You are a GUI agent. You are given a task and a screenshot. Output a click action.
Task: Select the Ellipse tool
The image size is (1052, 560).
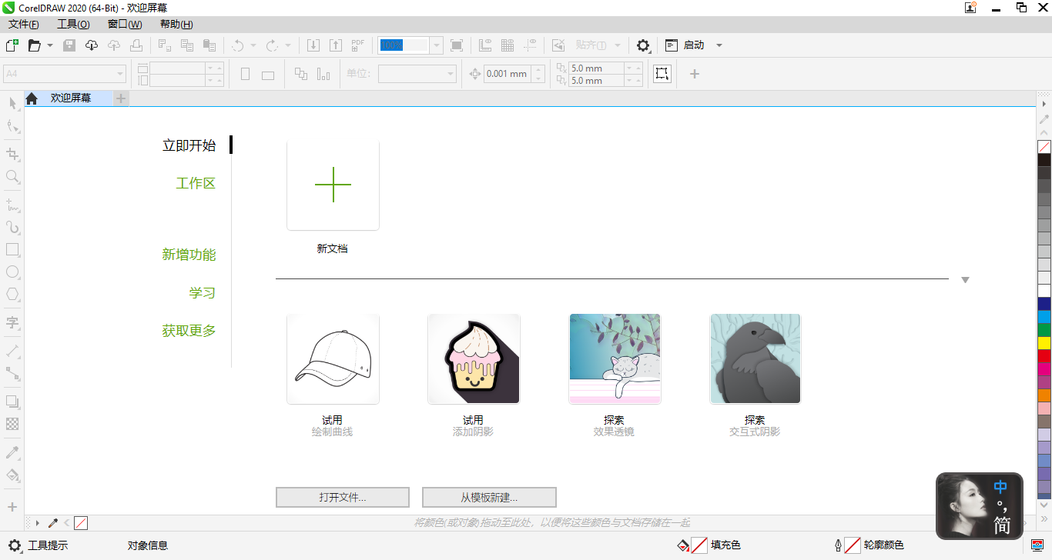tap(12, 272)
